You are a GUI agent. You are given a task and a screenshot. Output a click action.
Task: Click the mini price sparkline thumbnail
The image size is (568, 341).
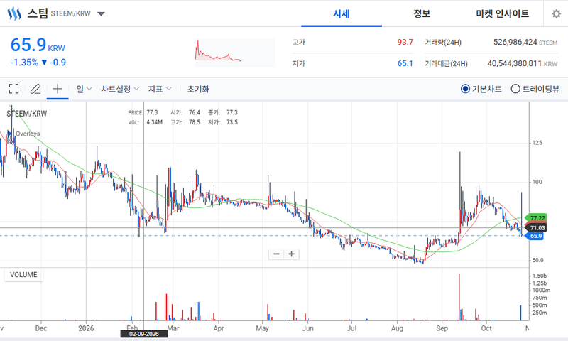pos(235,53)
